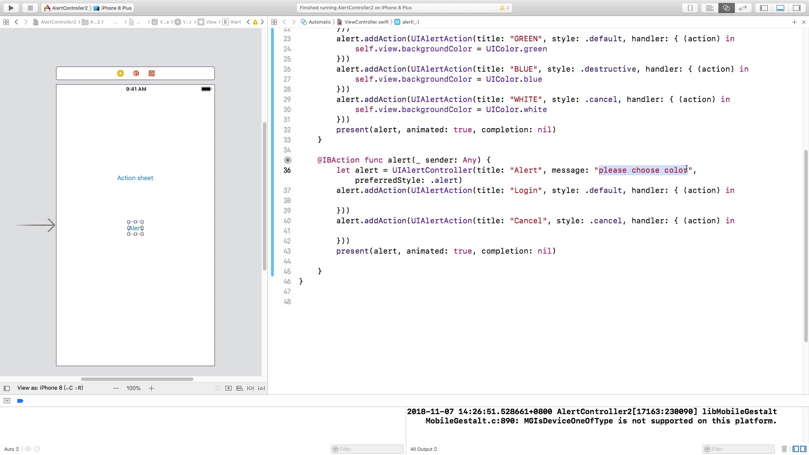Open AlertController2 project in jump bar

55,22
